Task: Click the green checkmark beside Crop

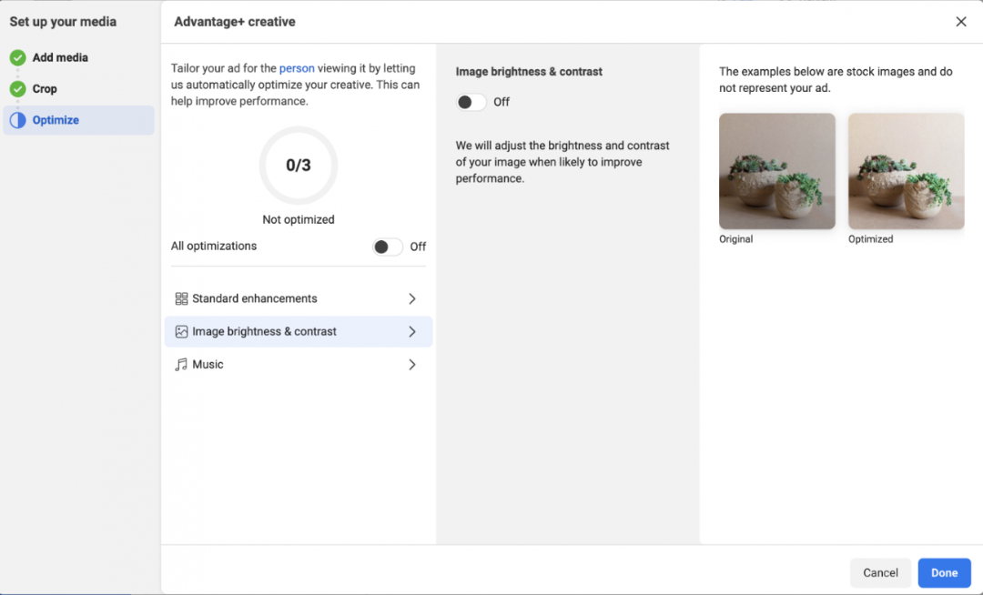Action: (18, 89)
